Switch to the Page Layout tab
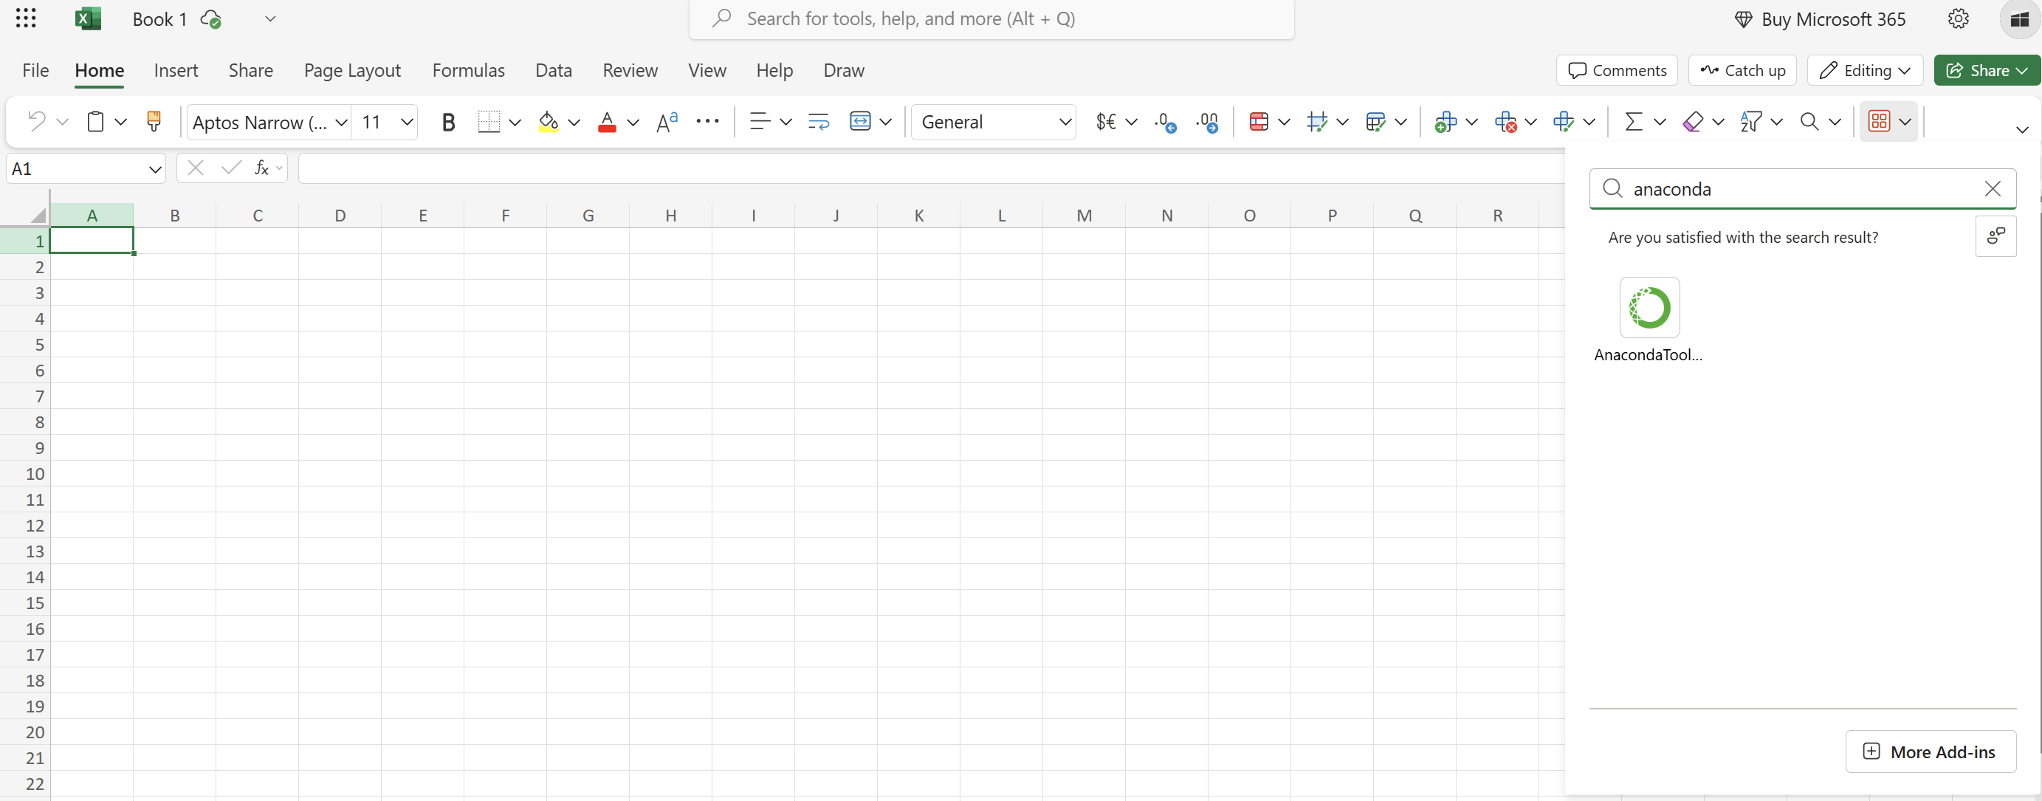The width and height of the screenshot is (2042, 801). click(352, 70)
